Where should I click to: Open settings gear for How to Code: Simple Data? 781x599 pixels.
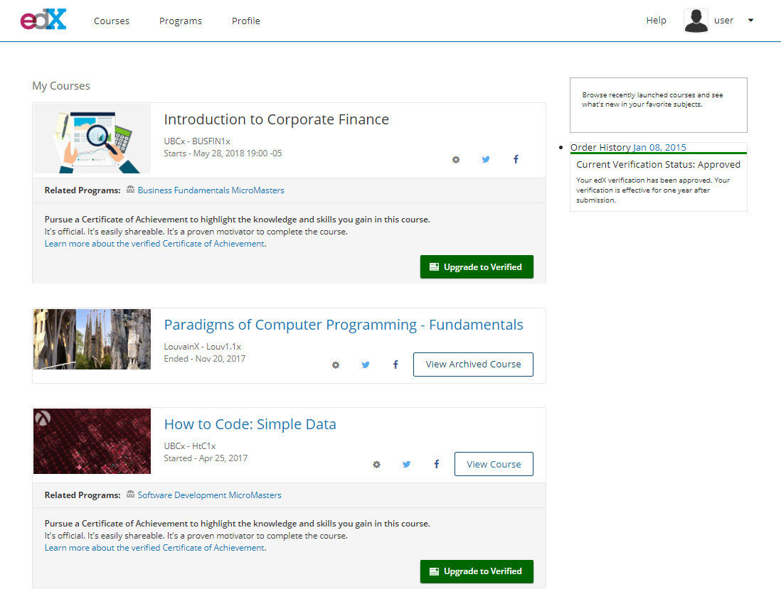pyautogui.click(x=376, y=465)
